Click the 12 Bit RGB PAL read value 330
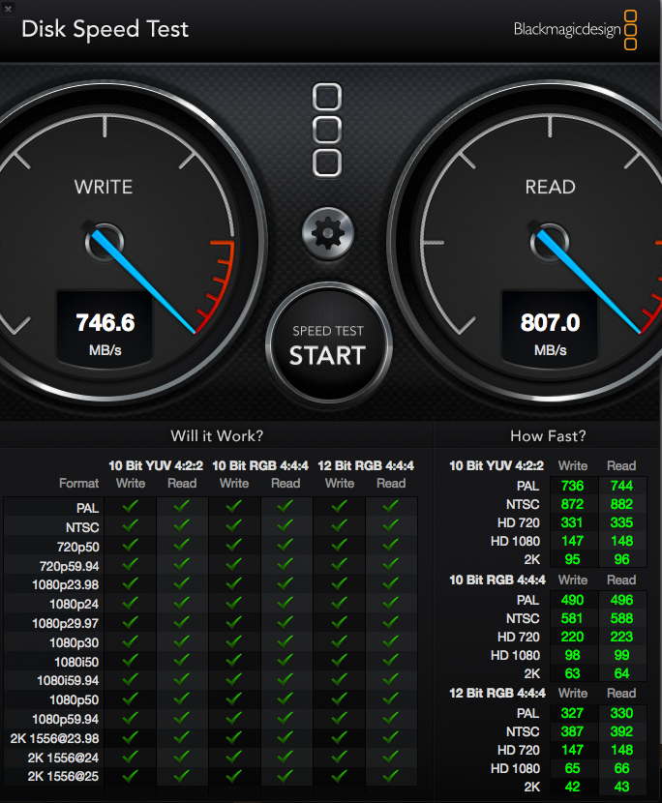Screen dimensions: 662x803 coord(621,713)
